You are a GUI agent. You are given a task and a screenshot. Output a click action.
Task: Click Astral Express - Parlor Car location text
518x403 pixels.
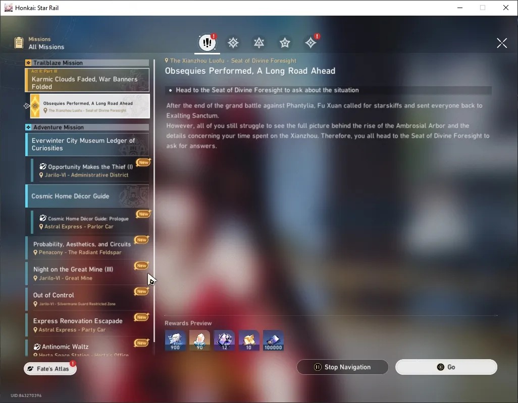[x=79, y=227]
